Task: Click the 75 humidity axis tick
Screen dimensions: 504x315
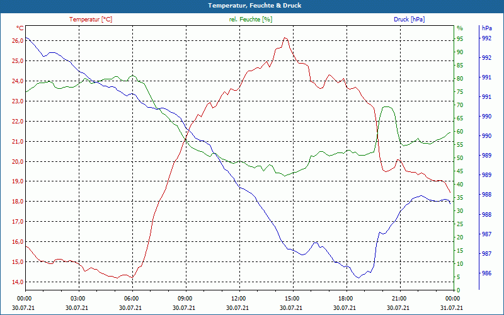Action: click(460, 91)
